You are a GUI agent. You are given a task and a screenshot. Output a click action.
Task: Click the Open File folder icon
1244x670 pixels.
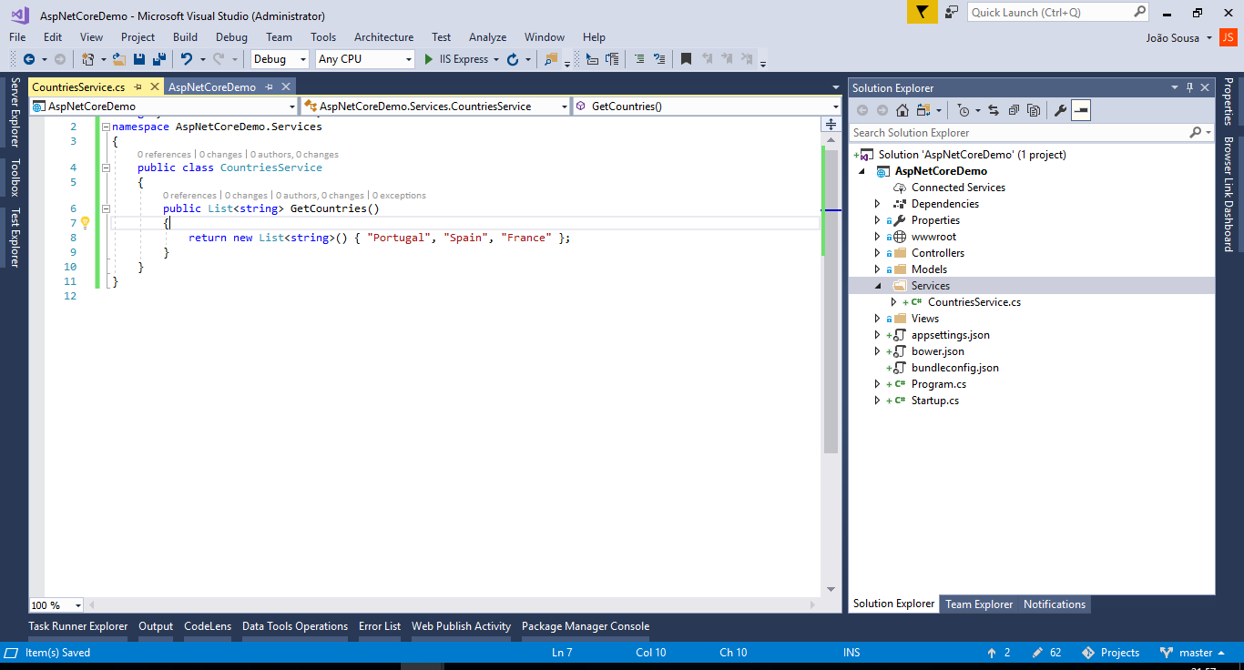[118, 59]
